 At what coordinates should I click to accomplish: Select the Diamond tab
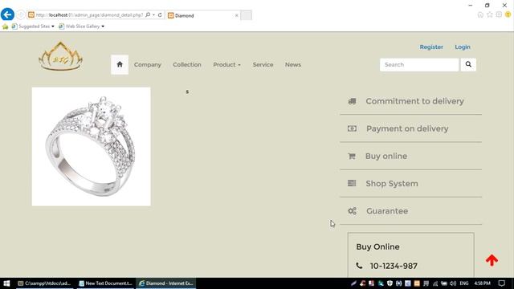click(x=202, y=15)
